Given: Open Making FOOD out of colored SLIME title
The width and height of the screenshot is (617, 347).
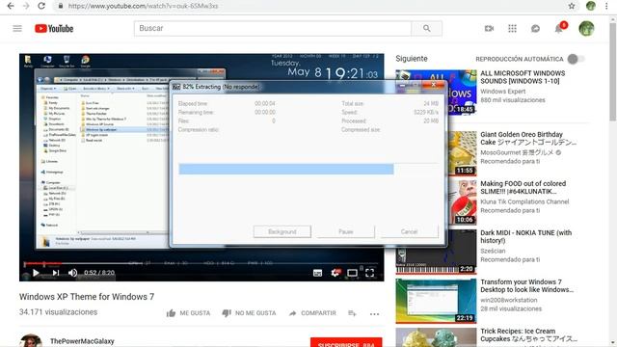Looking at the screenshot, I should 523,188.
